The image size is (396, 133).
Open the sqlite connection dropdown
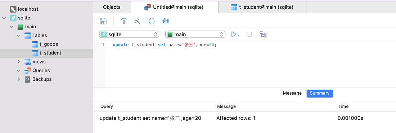129,34
